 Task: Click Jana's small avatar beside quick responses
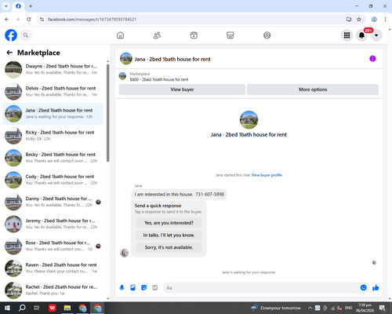click(x=124, y=253)
